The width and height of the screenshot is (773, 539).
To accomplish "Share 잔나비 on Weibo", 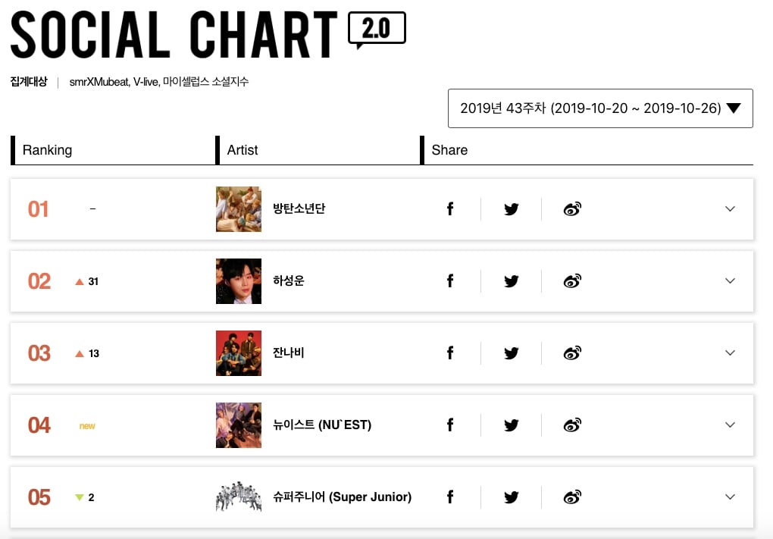I will [572, 353].
